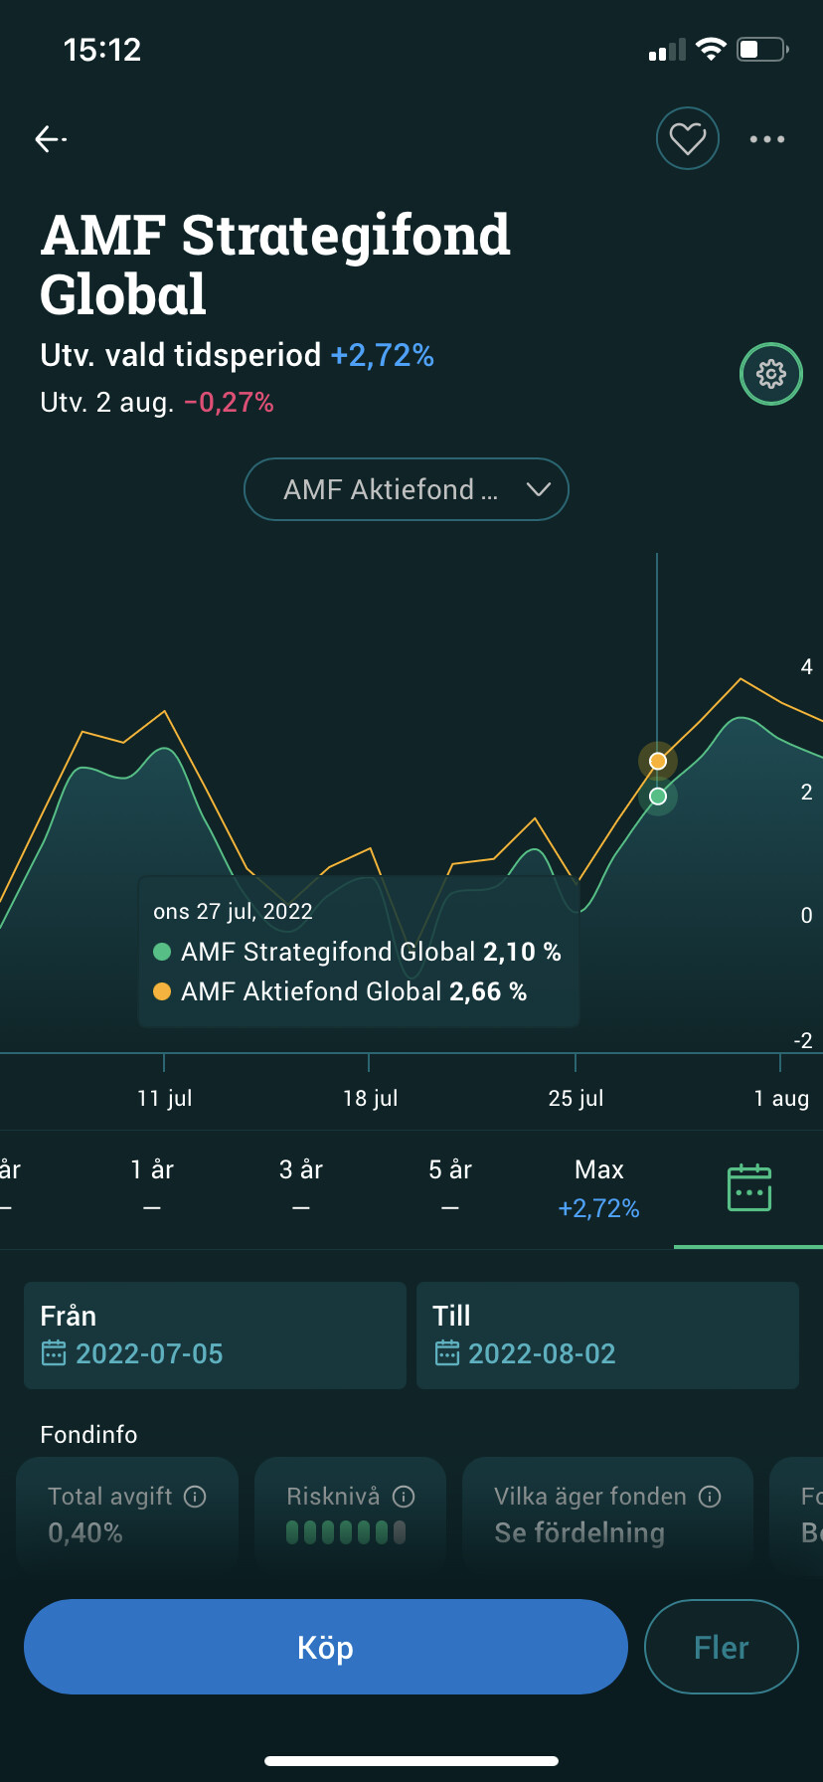
Task: Tap the info icon beside Risknivå
Action: (404, 1497)
